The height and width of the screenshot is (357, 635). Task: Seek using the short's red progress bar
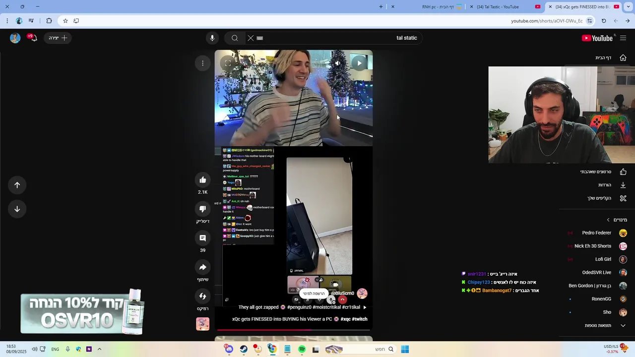click(294, 329)
